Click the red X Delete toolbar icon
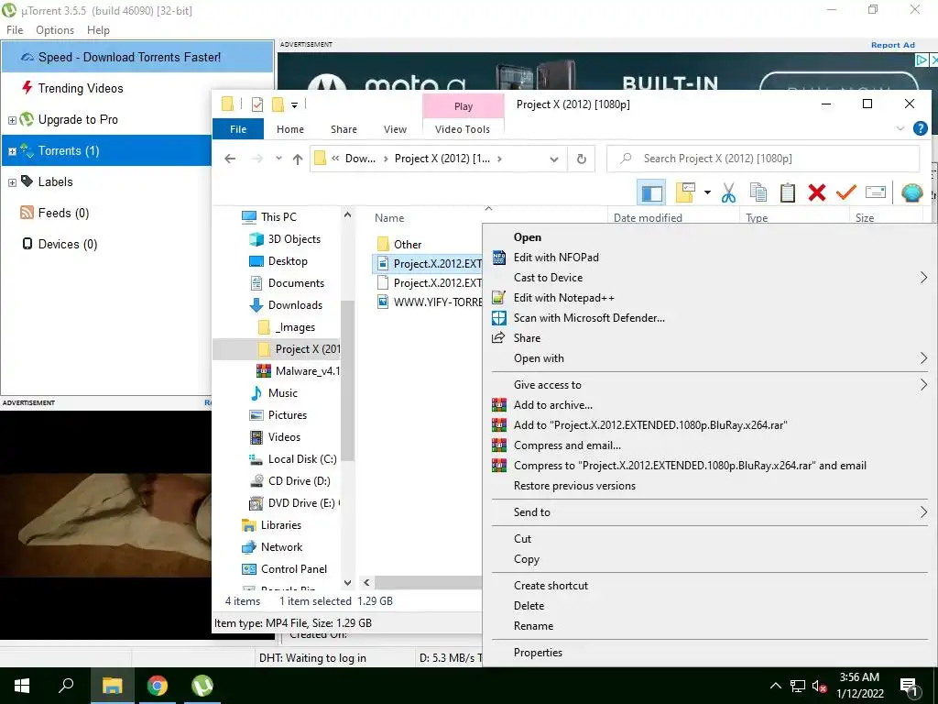 (816, 192)
